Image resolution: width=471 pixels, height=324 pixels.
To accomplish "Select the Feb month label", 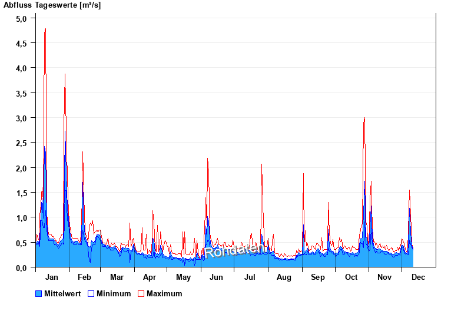I will coord(84,277).
